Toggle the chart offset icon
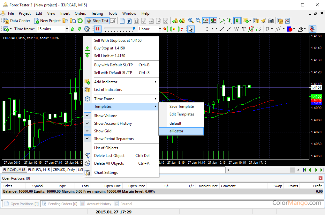Image resolution: width=325 pixels, height=215 pixels. point(213,21)
